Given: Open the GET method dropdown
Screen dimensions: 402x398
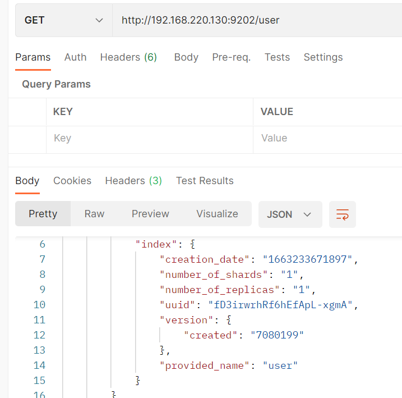Looking at the screenshot, I should pos(64,20).
